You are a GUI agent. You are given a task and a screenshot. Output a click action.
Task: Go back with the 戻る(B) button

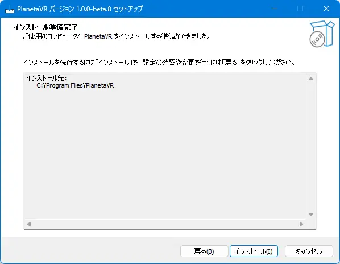(204, 251)
